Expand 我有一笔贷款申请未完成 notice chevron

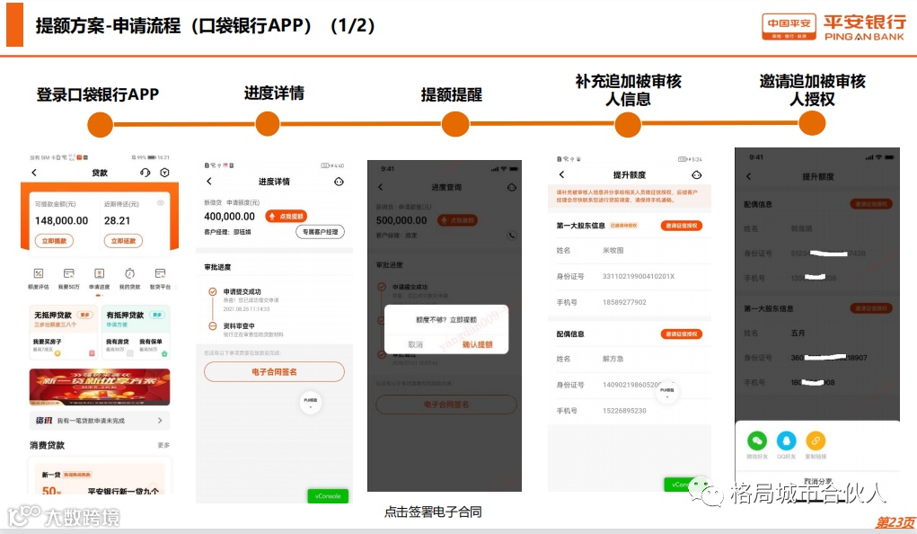coord(160,421)
